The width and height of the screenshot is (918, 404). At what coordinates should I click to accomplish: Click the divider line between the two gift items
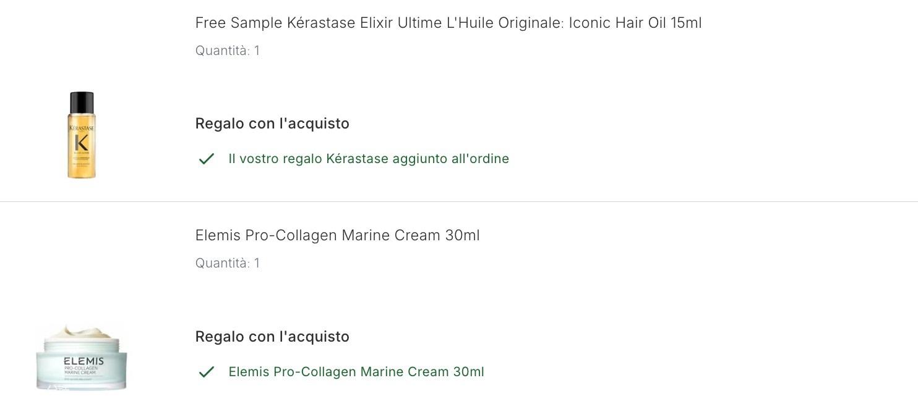click(459, 201)
